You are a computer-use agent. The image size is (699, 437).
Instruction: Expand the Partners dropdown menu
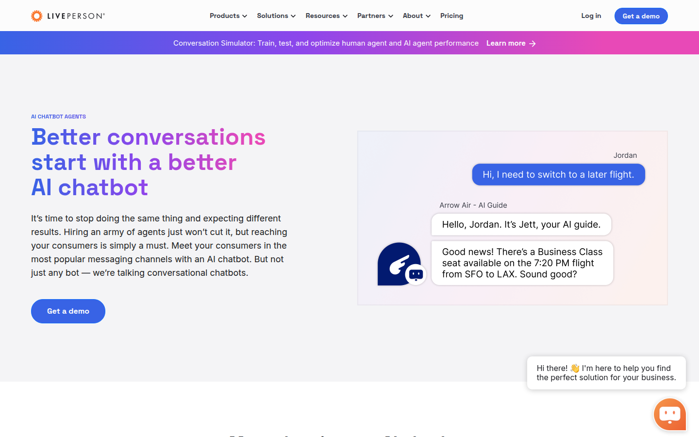pos(375,16)
